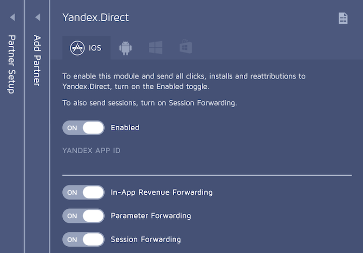Toggle the In-App Revenue Forwarding switch
Image resolution: width=363 pixels, height=253 pixels.
(83, 193)
